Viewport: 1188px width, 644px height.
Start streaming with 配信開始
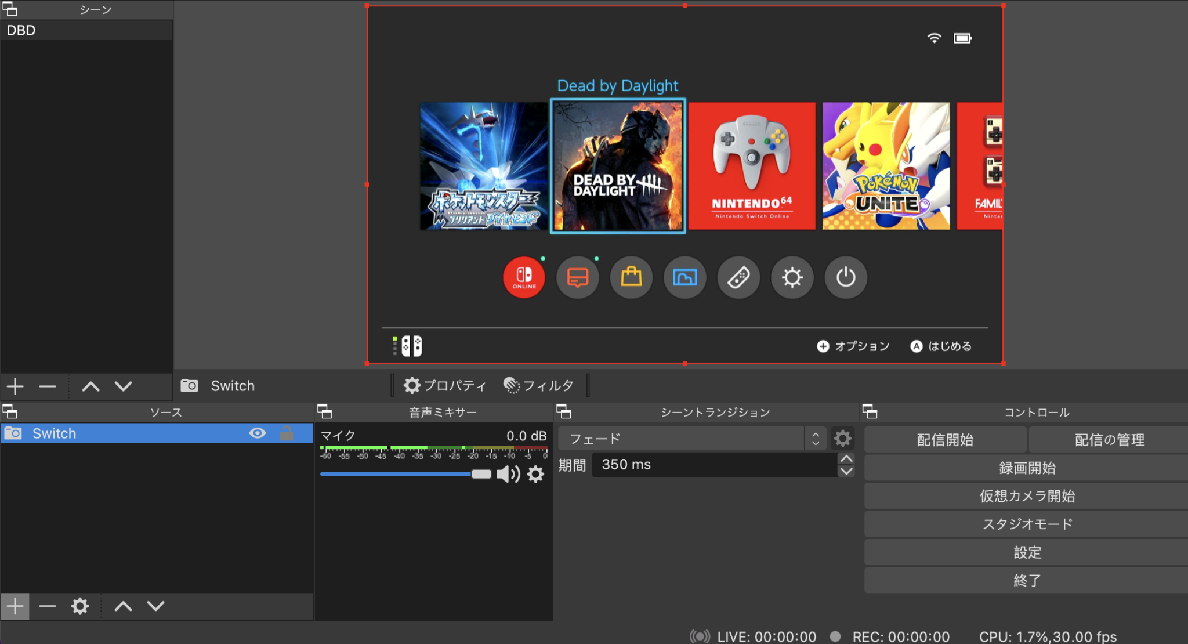[x=944, y=439]
